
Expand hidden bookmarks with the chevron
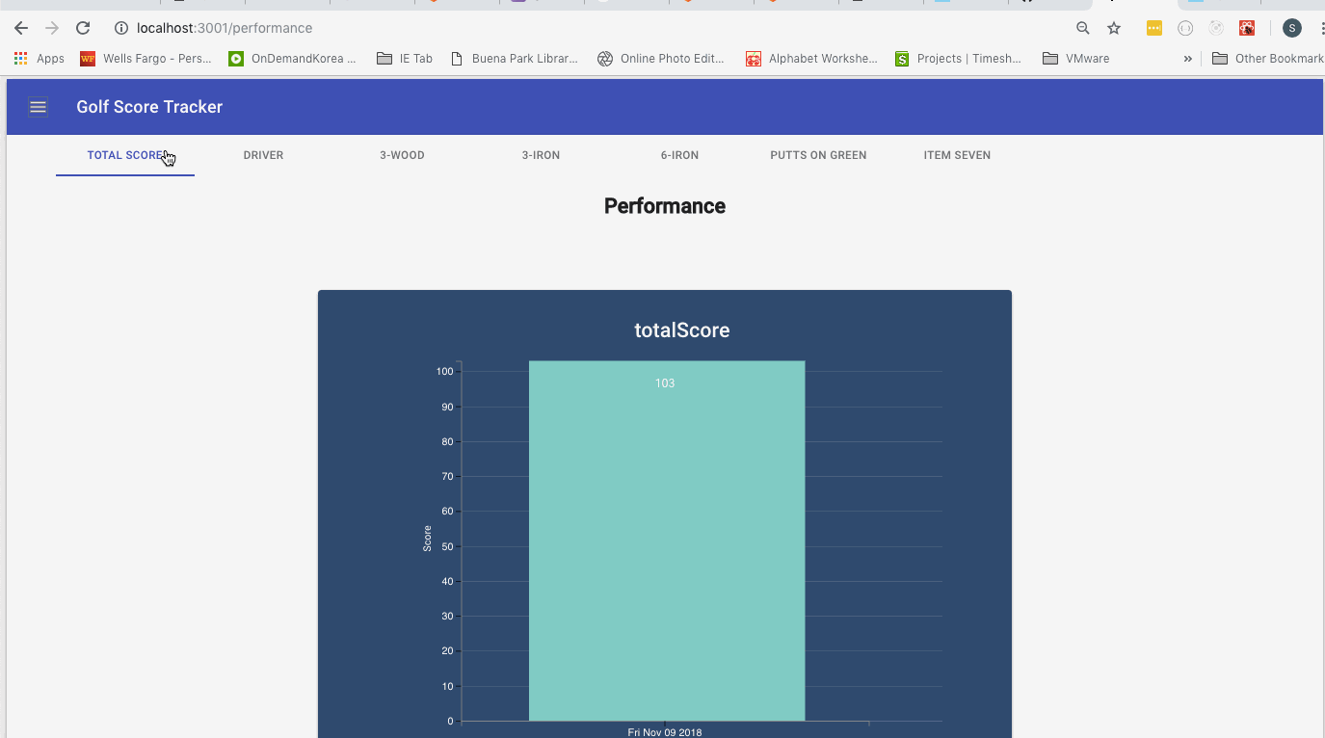point(1187,59)
